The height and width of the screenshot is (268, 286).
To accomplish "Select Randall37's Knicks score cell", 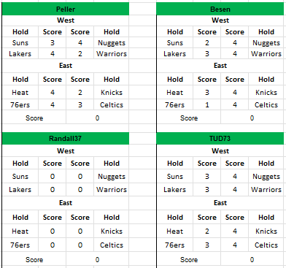I will 80,231.
